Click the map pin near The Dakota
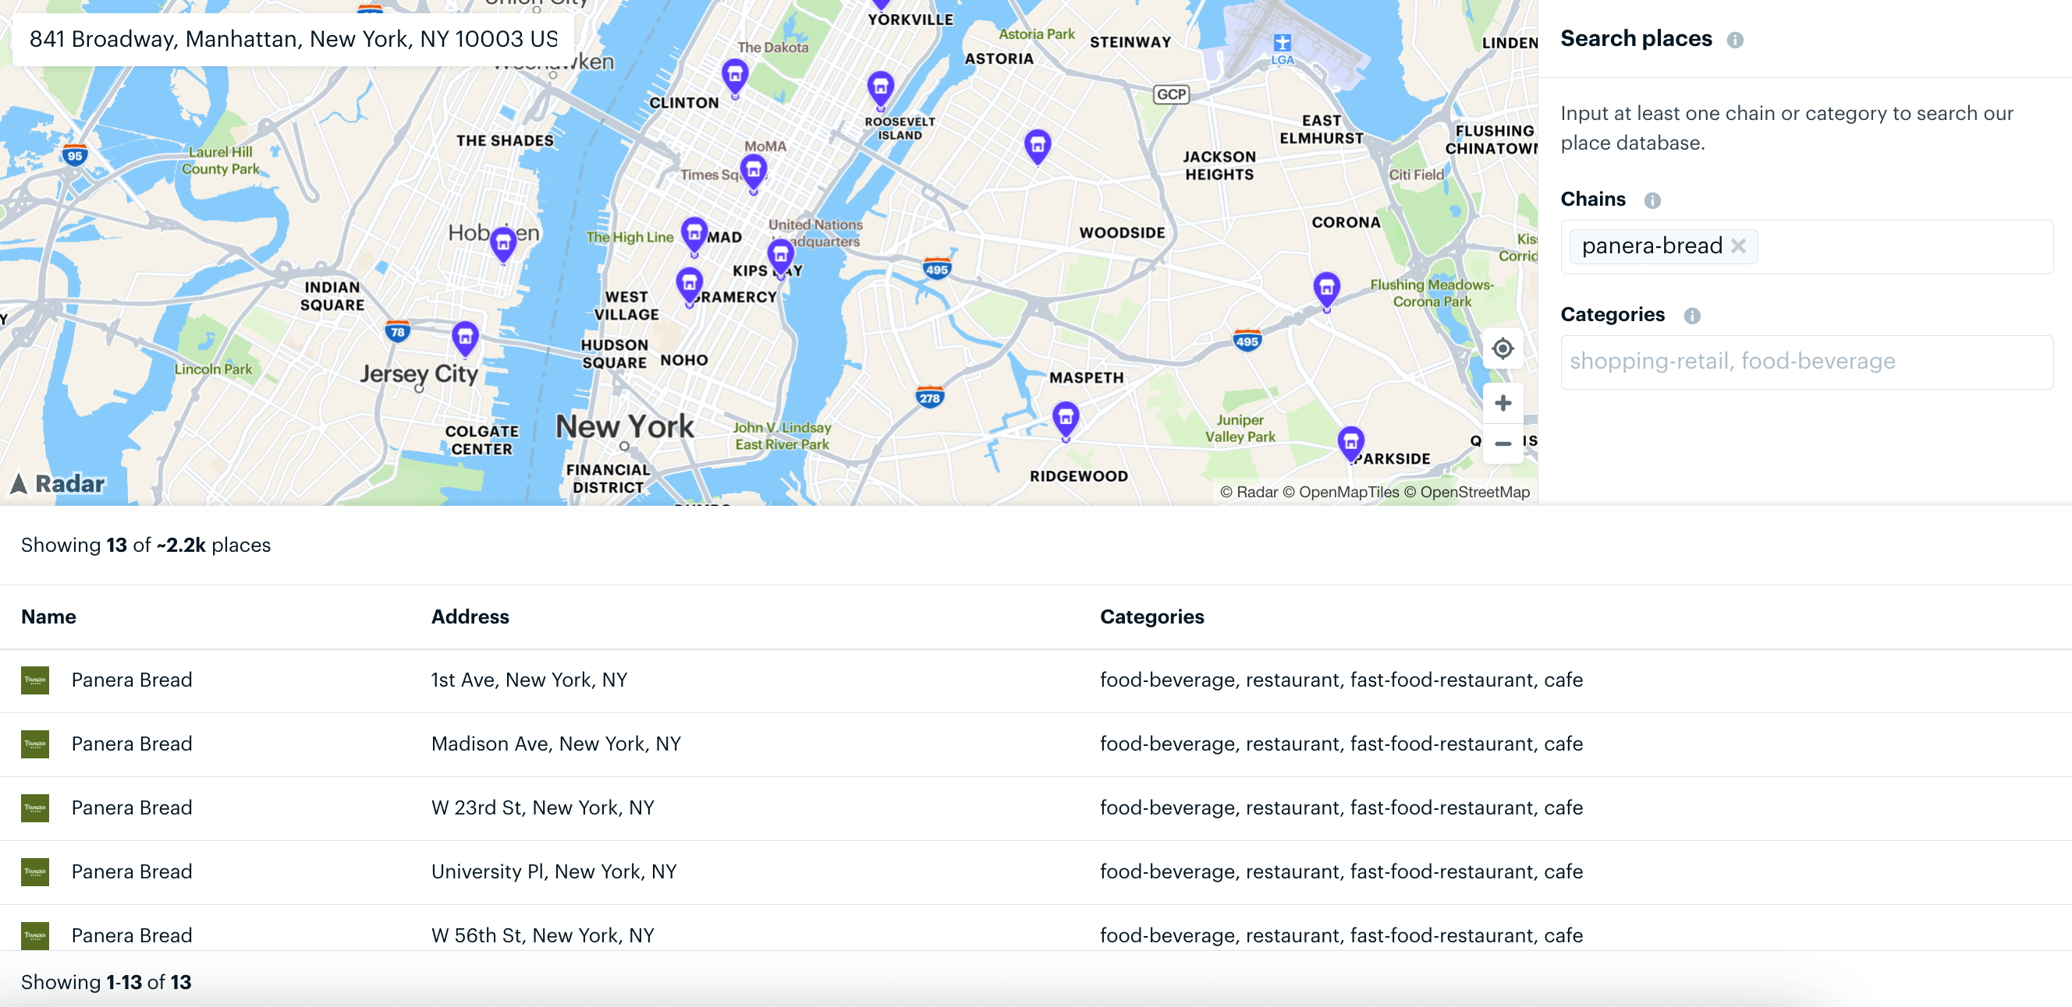 [734, 77]
